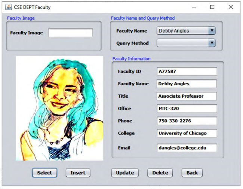Image resolution: width=243 pixels, height=189 pixels.
Task: Click the 'Phone' label
Action: (125, 121)
